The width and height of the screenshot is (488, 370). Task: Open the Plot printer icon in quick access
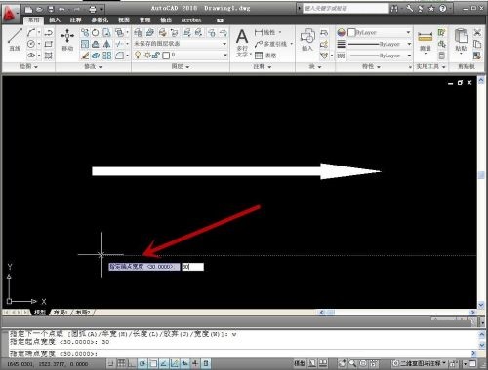pyautogui.click(x=93, y=9)
